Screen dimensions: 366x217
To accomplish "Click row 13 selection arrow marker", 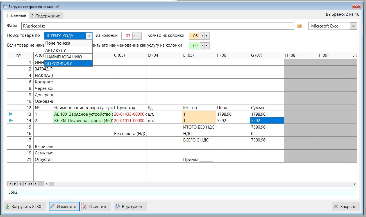I will (11, 114).
